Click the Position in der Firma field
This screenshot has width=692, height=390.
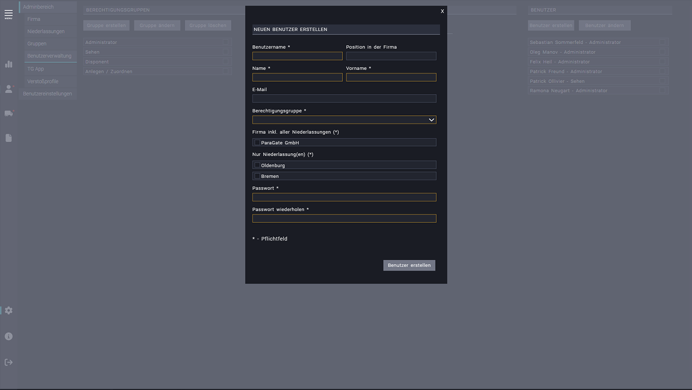click(x=391, y=56)
